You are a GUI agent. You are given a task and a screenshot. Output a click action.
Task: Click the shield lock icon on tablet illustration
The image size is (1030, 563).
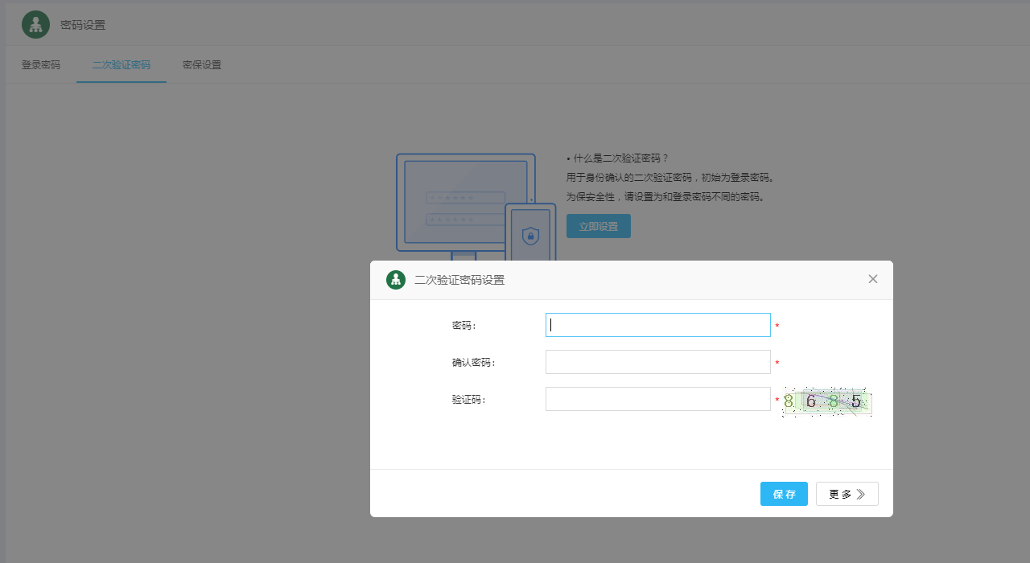point(530,236)
